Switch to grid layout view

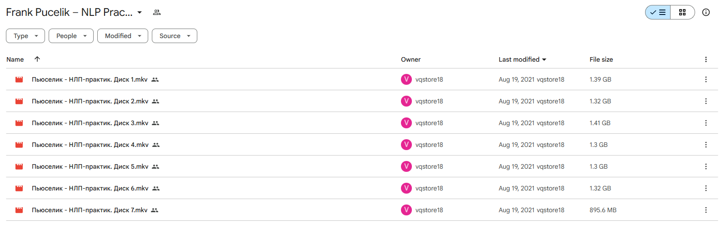pyautogui.click(x=682, y=12)
